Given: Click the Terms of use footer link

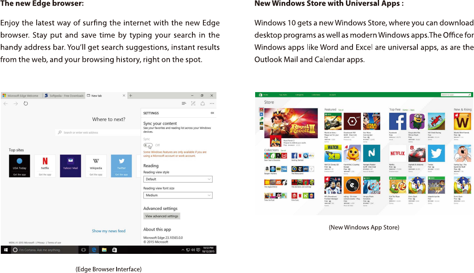Looking at the screenshot, I should (x=54, y=243).
